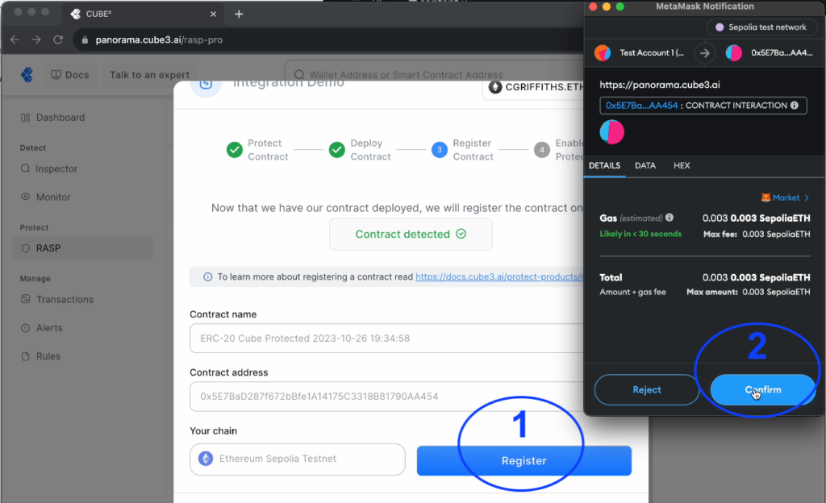Click the panorama.cube3.ai address bar URL
This screenshot has height=503, width=826.
coord(159,40)
